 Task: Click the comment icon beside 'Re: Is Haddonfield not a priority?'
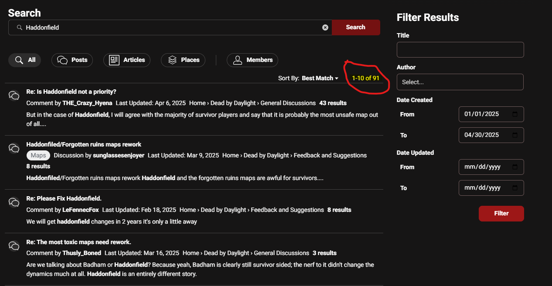[14, 95]
